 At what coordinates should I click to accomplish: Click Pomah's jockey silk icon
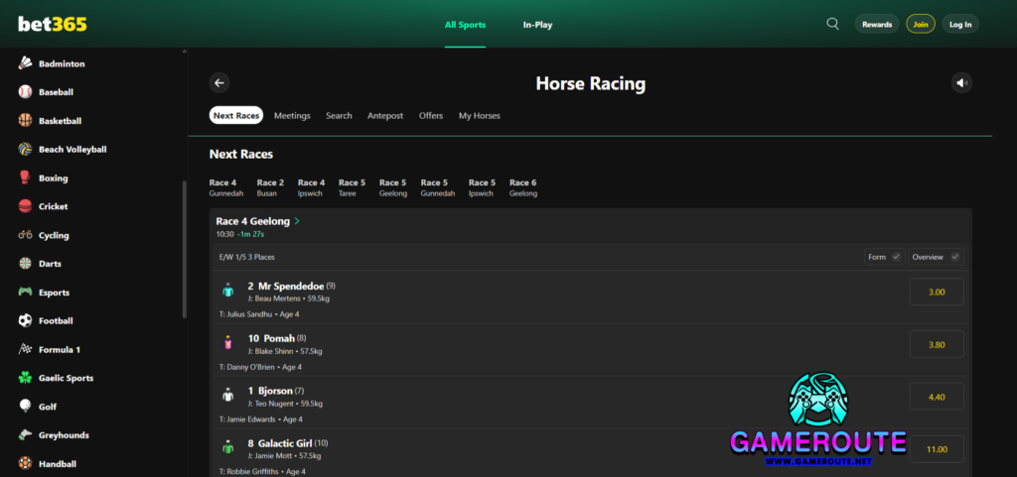pos(227,343)
